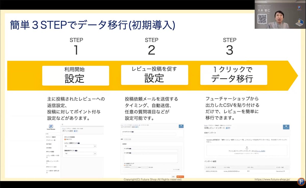306x188 pixels.
Task: Click the メール件名 input field
Action: (150, 151)
